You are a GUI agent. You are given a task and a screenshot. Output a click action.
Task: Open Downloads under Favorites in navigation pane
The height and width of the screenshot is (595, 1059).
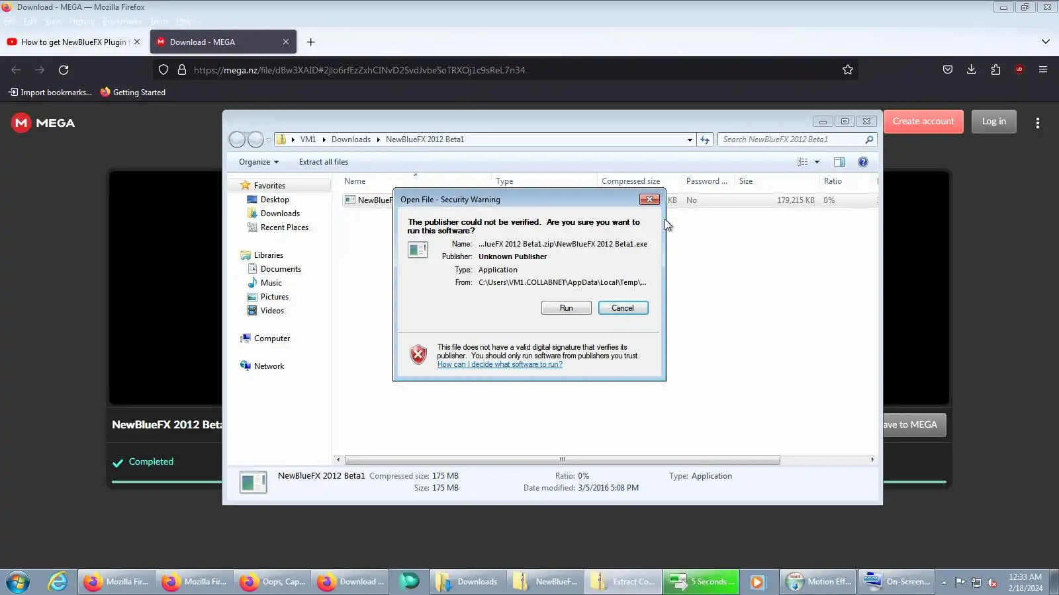[x=280, y=214]
